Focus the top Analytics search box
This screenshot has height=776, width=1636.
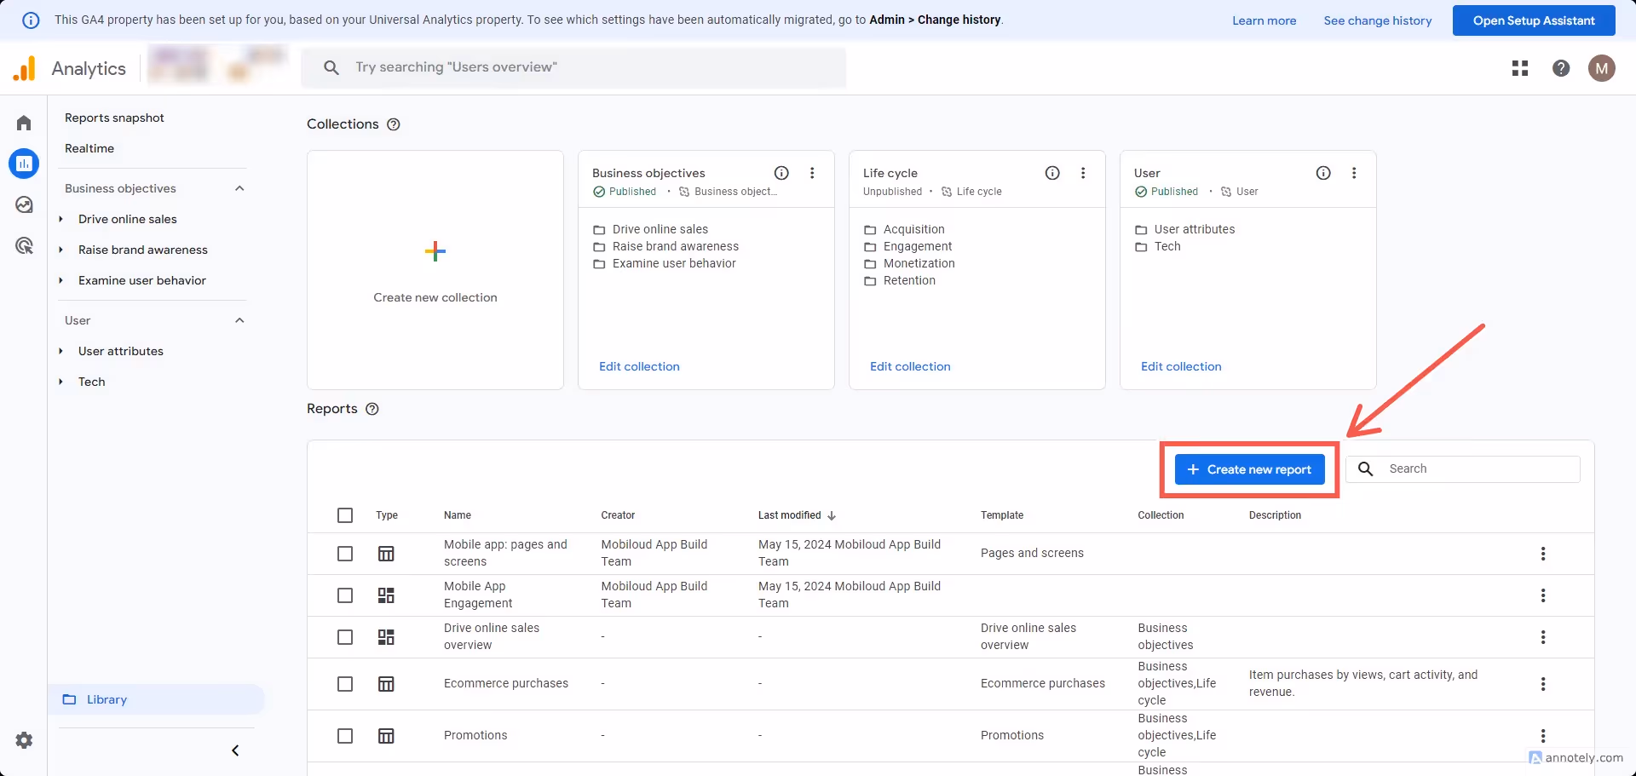pos(573,67)
